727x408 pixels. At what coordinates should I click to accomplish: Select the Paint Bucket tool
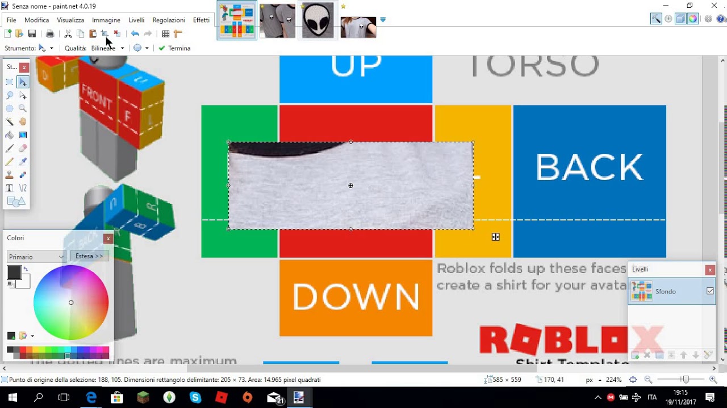pos(10,135)
